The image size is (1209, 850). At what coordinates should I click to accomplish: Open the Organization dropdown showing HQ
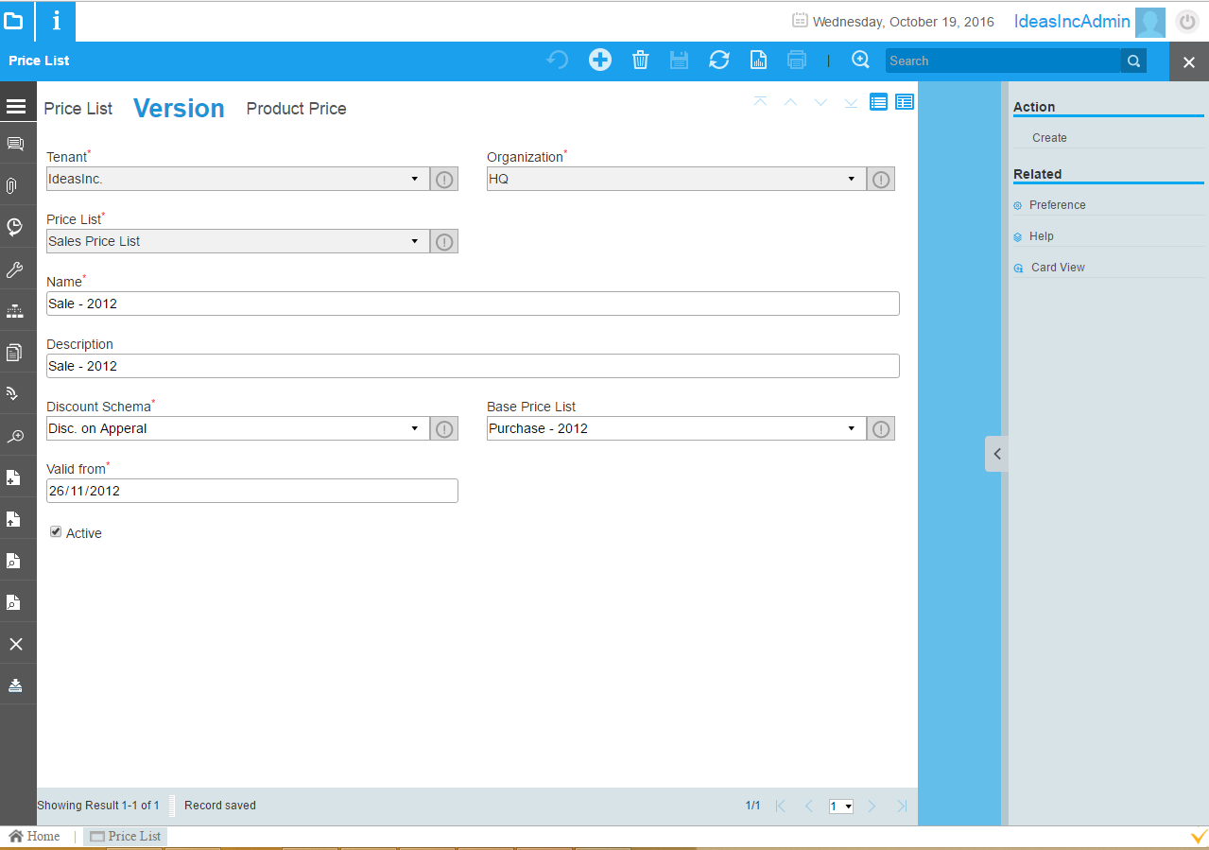pyautogui.click(x=677, y=179)
